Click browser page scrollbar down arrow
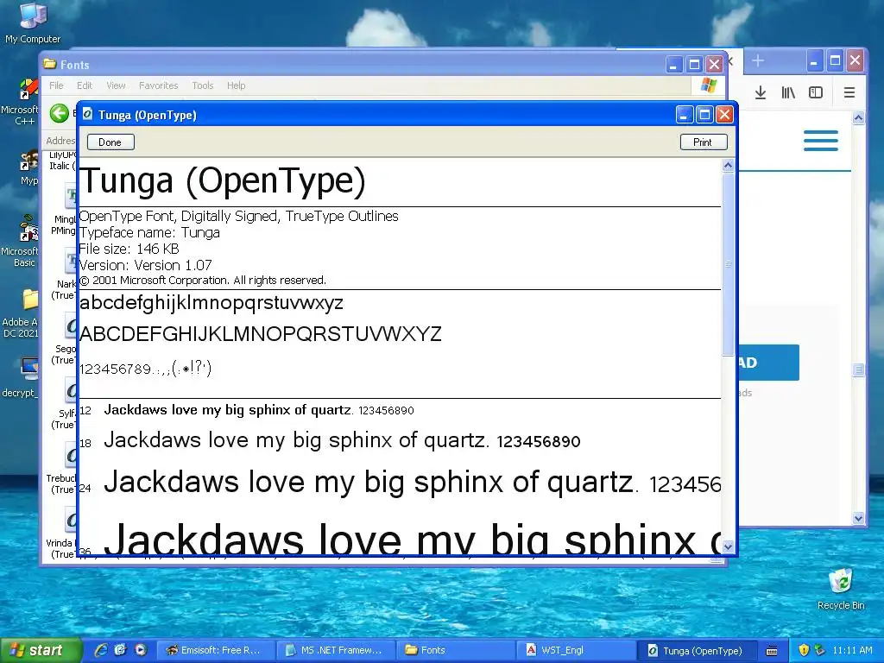Image resolution: width=884 pixels, height=663 pixels. click(x=858, y=518)
